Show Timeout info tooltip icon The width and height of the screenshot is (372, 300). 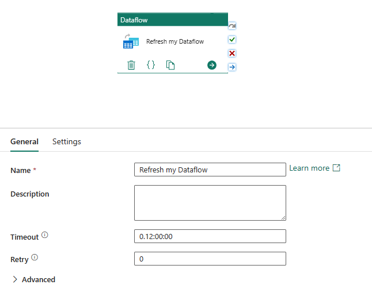44,235
